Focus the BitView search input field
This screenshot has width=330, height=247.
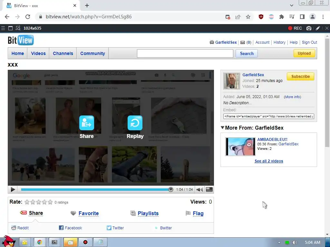click(185, 53)
